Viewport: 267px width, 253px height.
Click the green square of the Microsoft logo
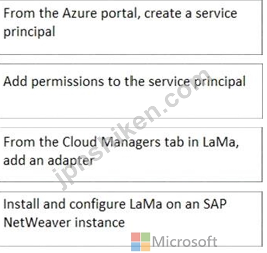[145, 237]
